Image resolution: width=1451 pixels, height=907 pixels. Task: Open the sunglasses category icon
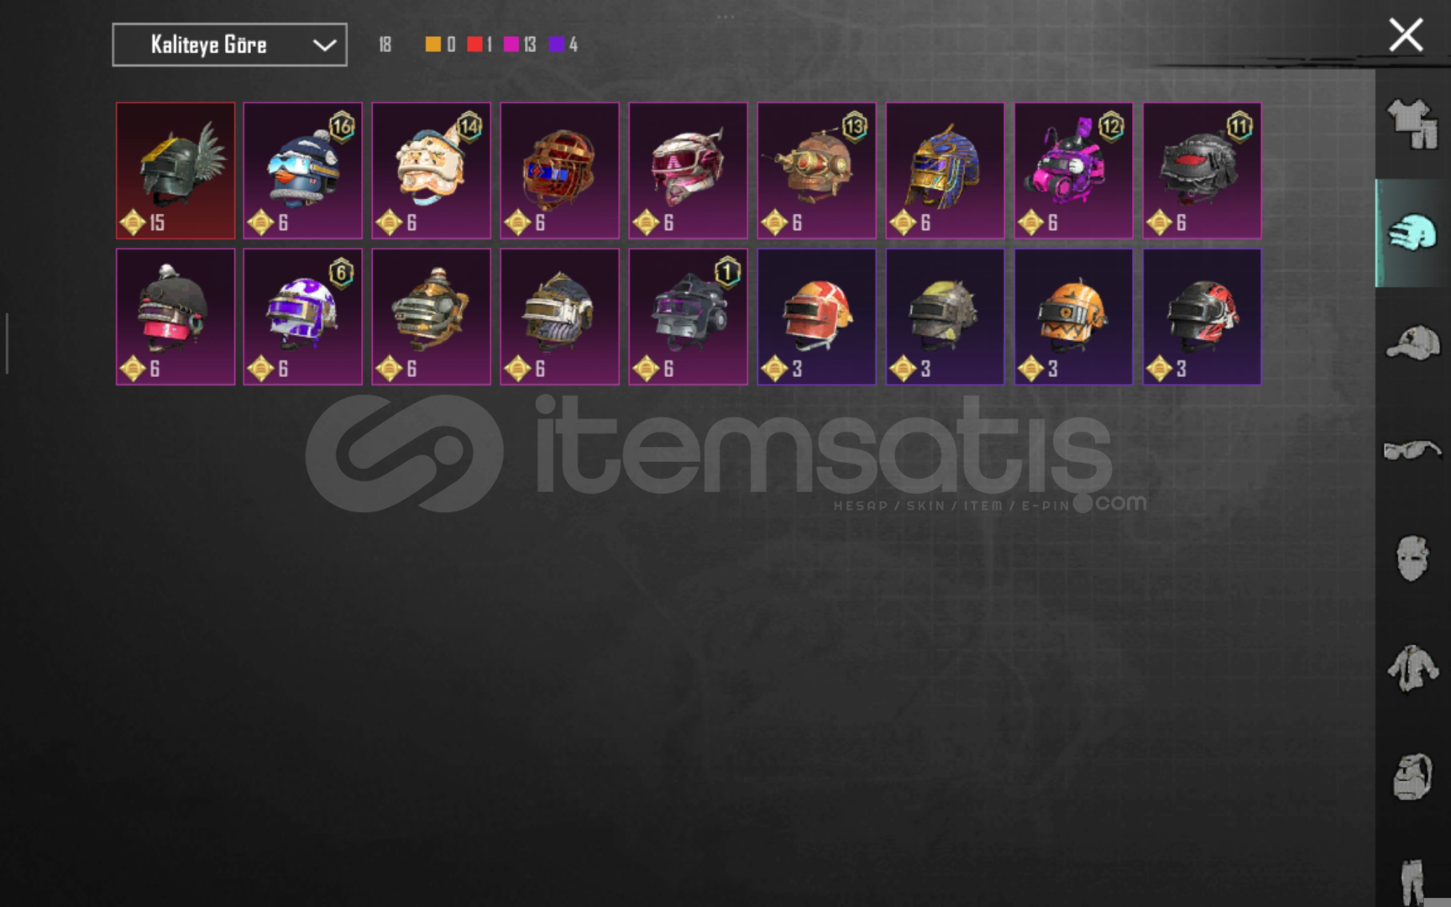point(1413,451)
